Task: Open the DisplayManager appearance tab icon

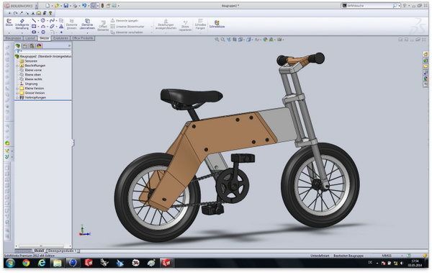Action: 39,46
